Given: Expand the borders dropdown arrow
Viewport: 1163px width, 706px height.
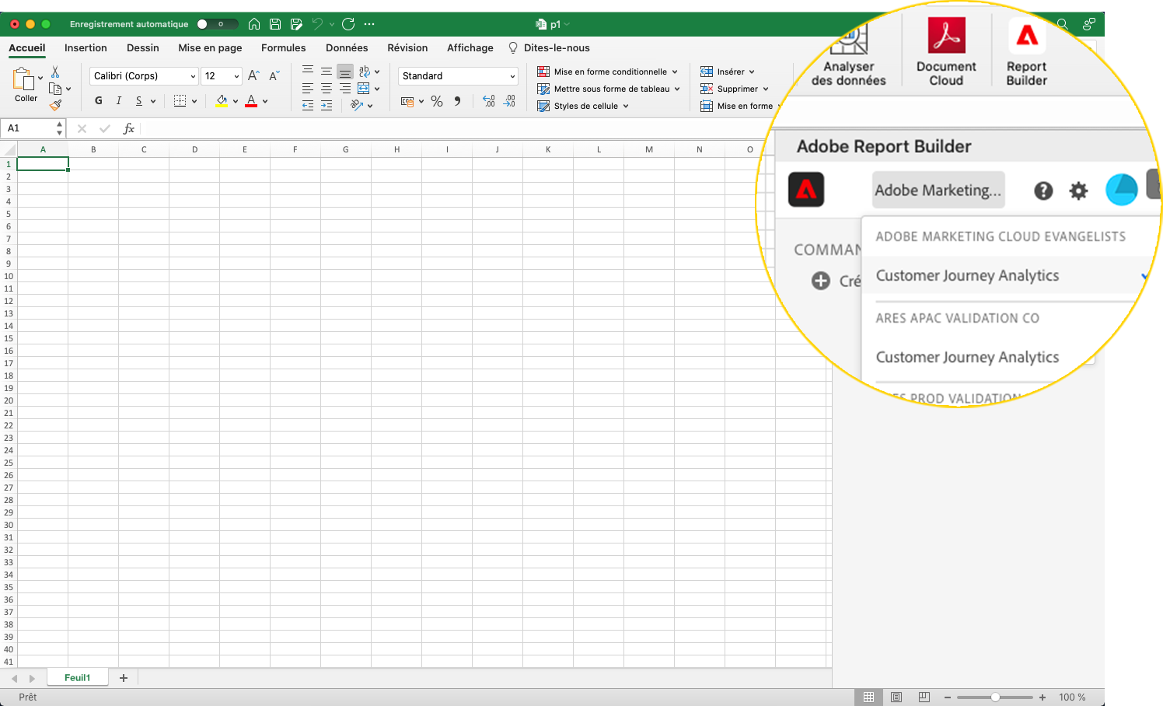Looking at the screenshot, I should (194, 101).
